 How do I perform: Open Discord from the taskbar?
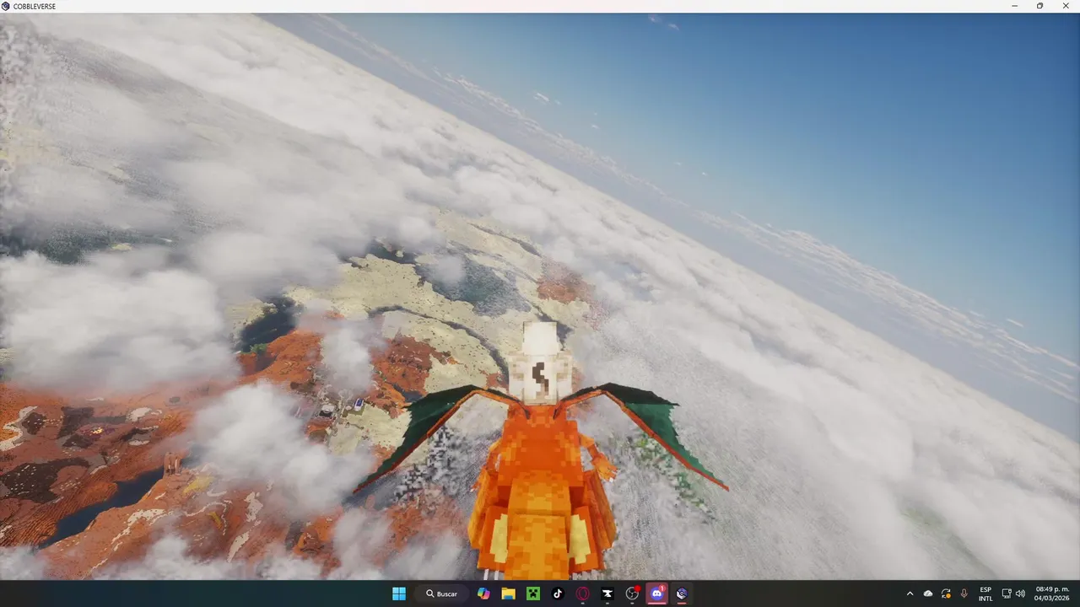(x=656, y=594)
